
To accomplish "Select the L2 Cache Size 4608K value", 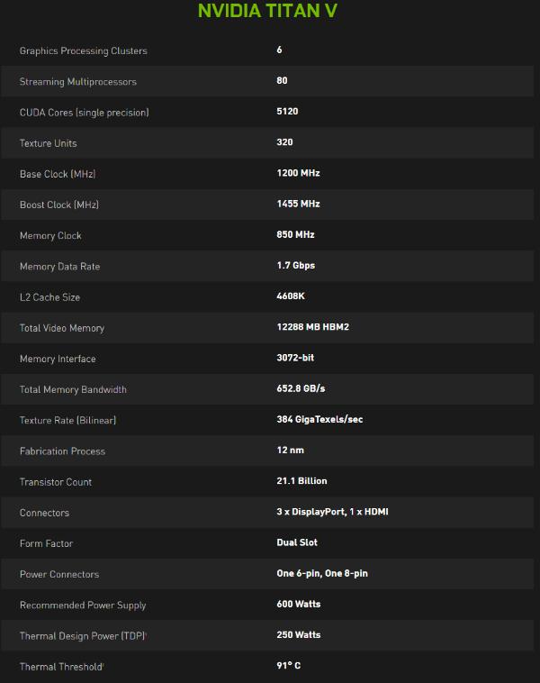I will (x=291, y=296).
